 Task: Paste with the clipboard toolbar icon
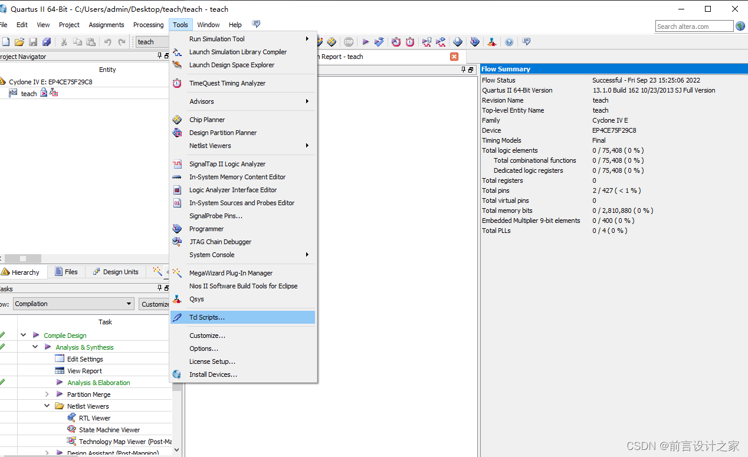click(x=91, y=42)
